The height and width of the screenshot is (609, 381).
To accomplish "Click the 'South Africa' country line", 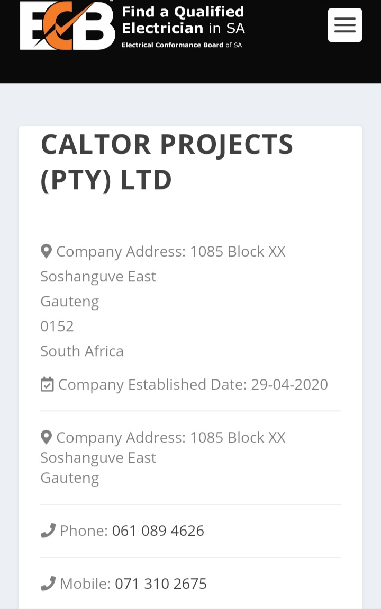I will [82, 351].
